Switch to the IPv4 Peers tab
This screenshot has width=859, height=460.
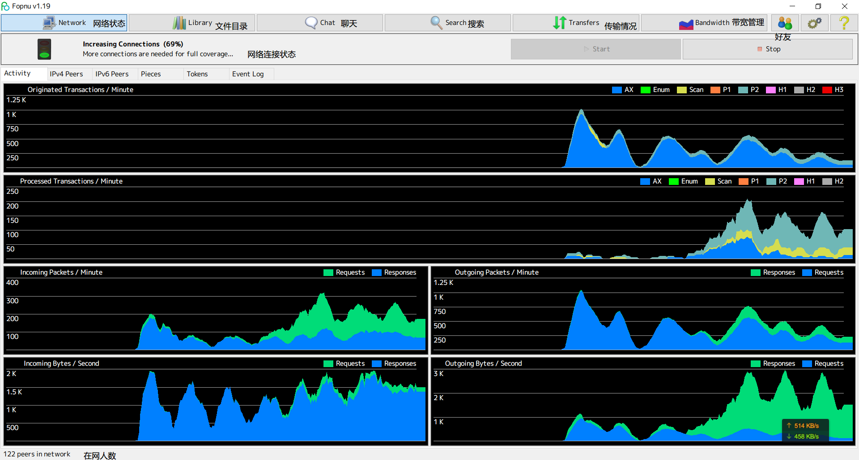click(x=66, y=74)
